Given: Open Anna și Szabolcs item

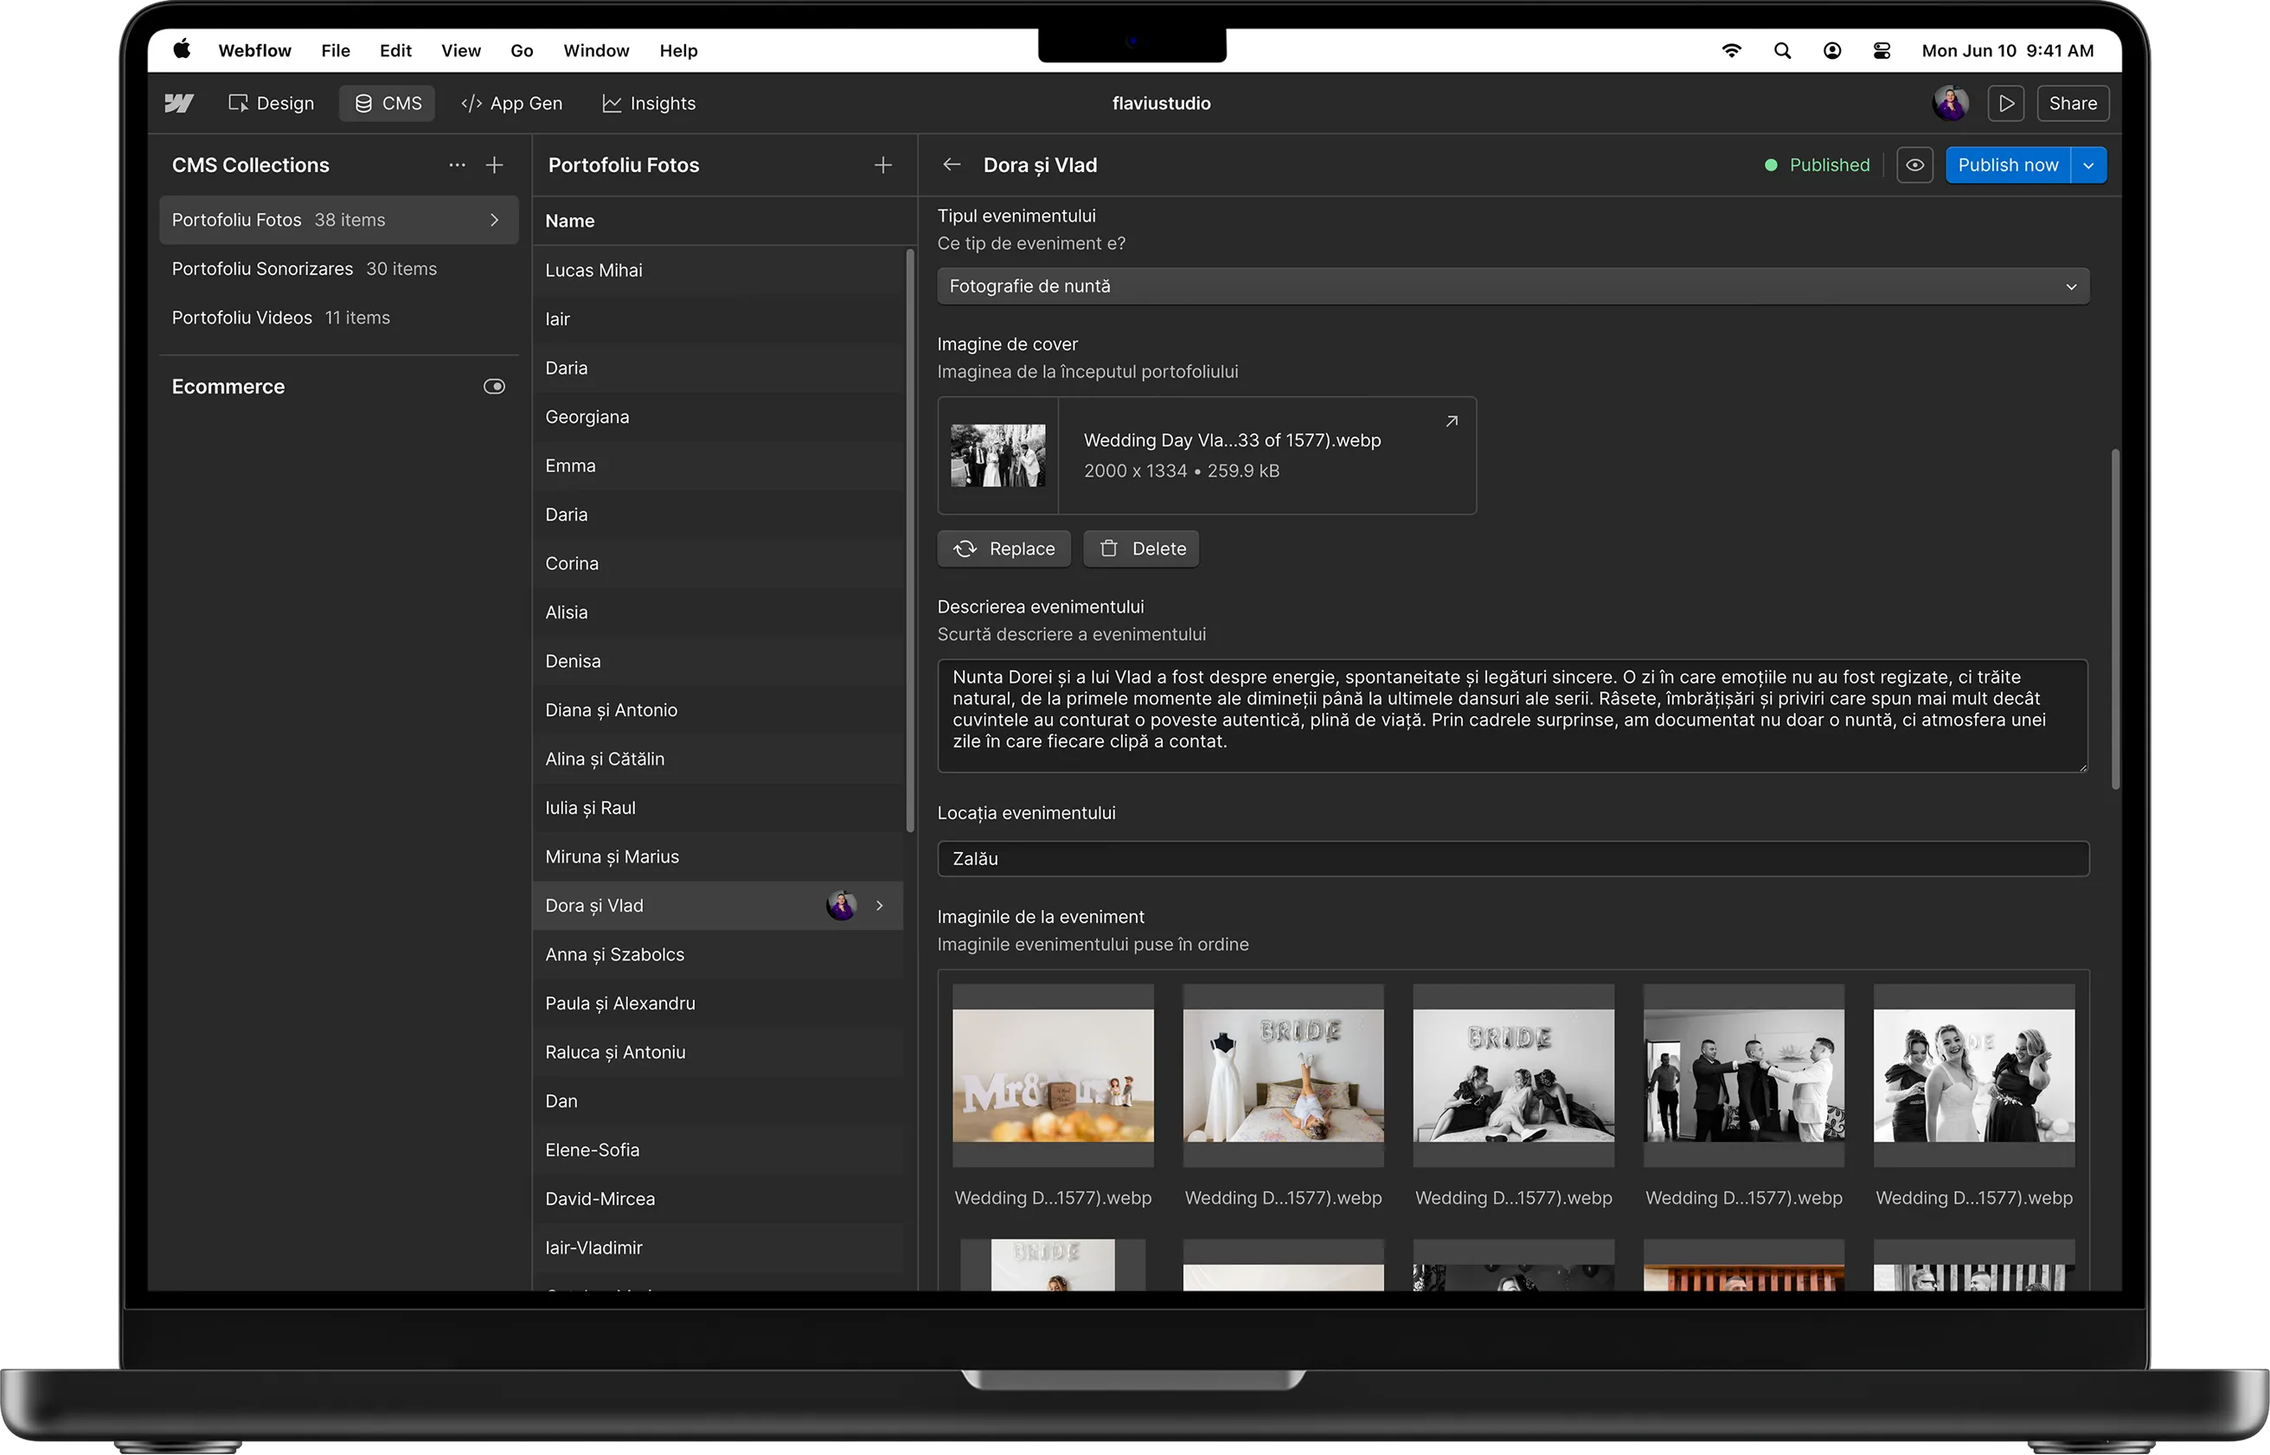Looking at the screenshot, I should (717, 954).
